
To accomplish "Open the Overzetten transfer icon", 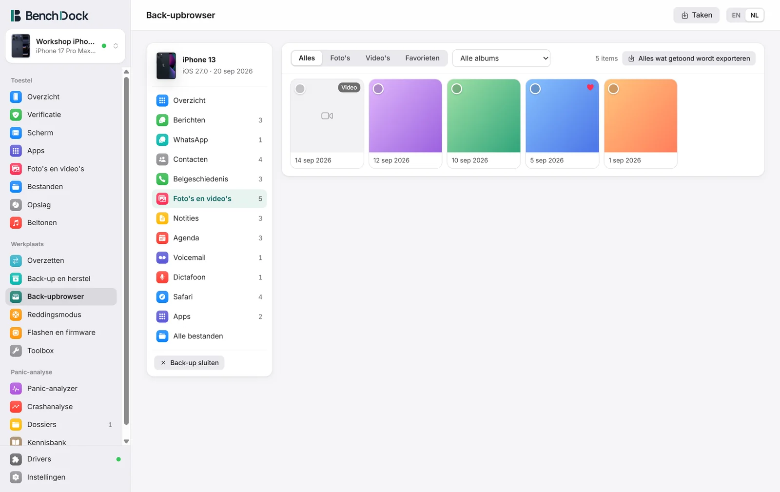I will click(x=16, y=260).
